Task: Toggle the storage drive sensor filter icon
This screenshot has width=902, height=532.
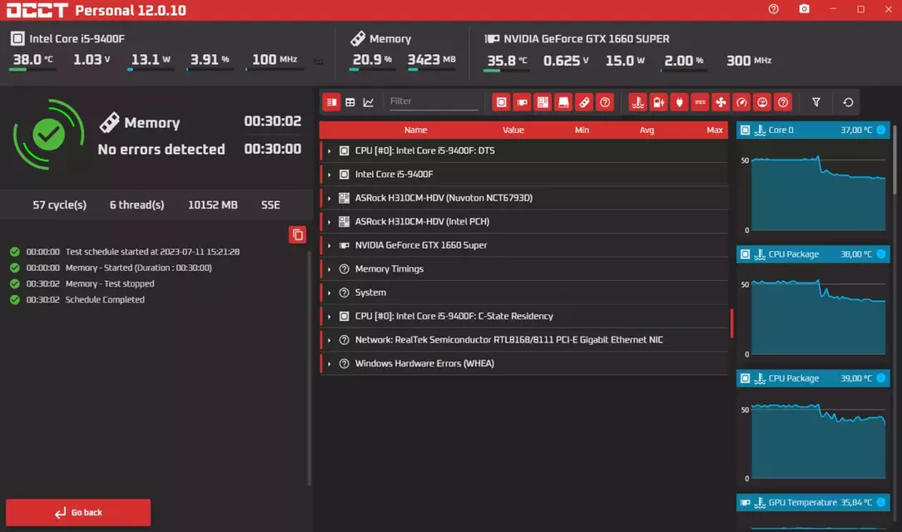Action: [564, 102]
